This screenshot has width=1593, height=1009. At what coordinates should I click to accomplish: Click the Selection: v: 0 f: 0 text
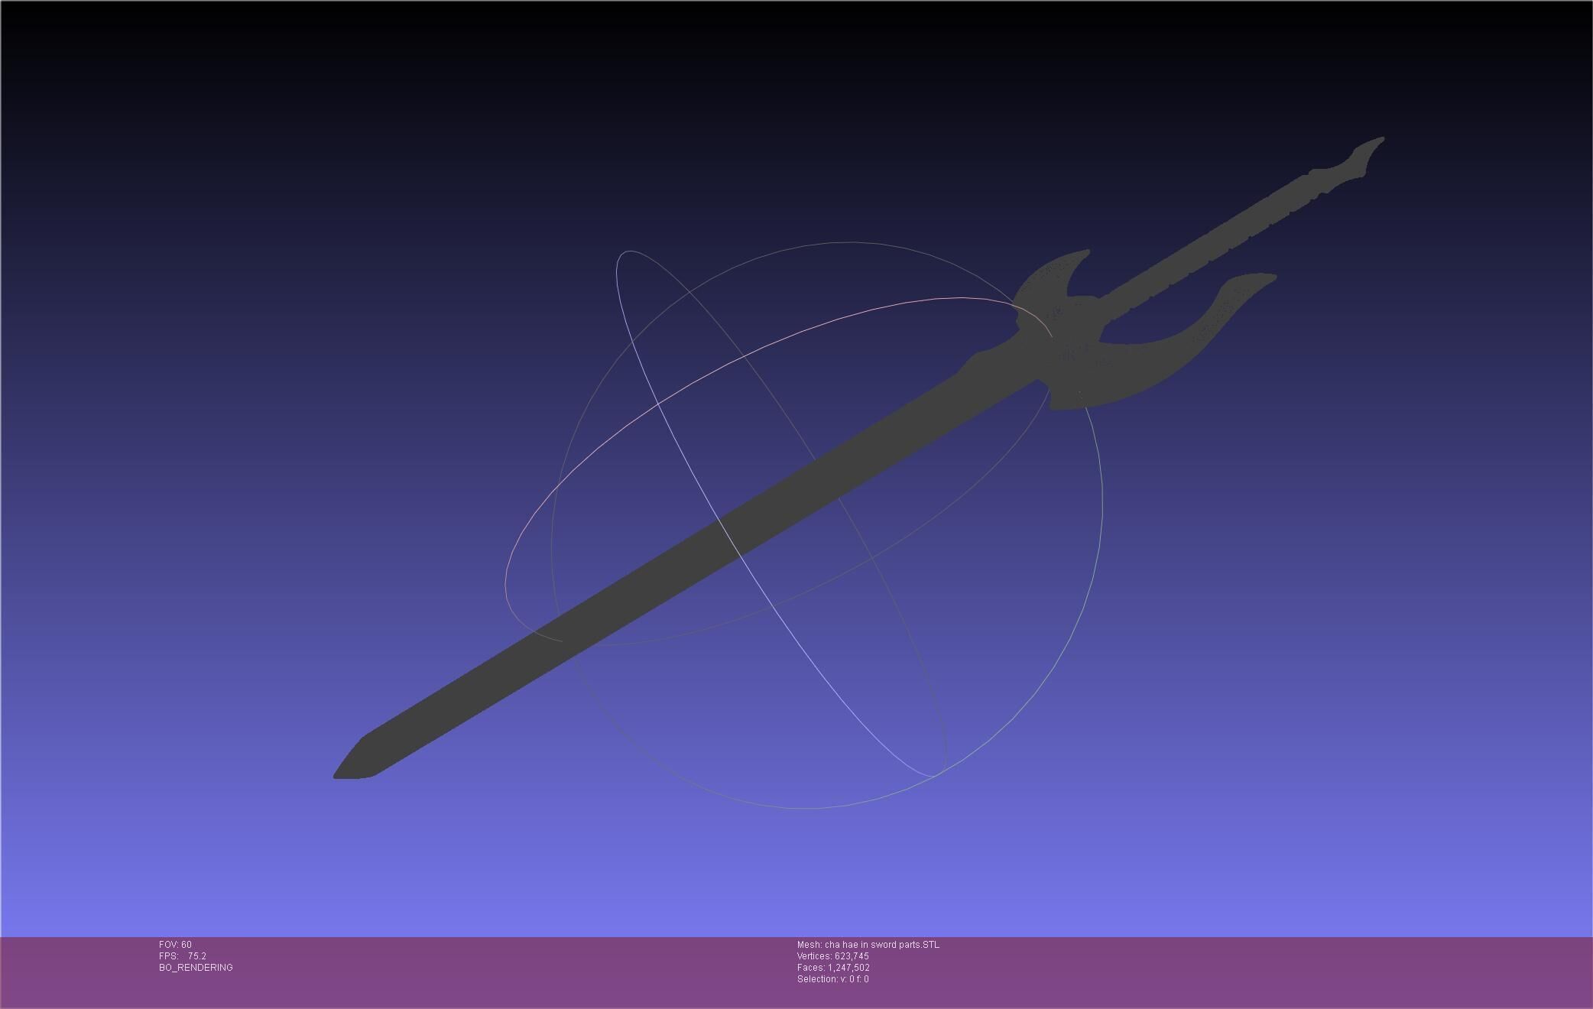tap(832, 979)
